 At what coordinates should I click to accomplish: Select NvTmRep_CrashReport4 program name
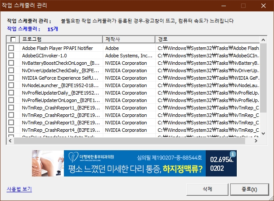(61, 130)
